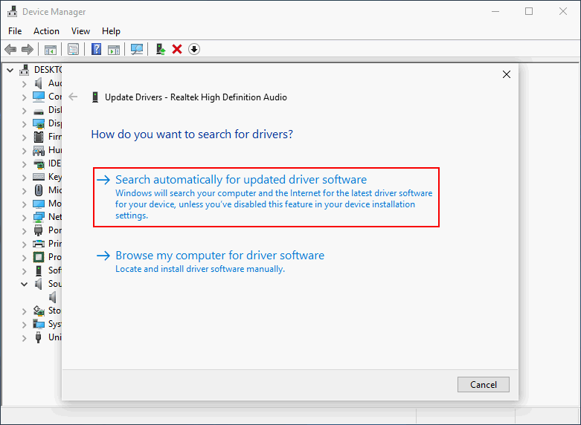Open the View menu
The height and width of the screenshot is (425, 581).
(80, 31)
